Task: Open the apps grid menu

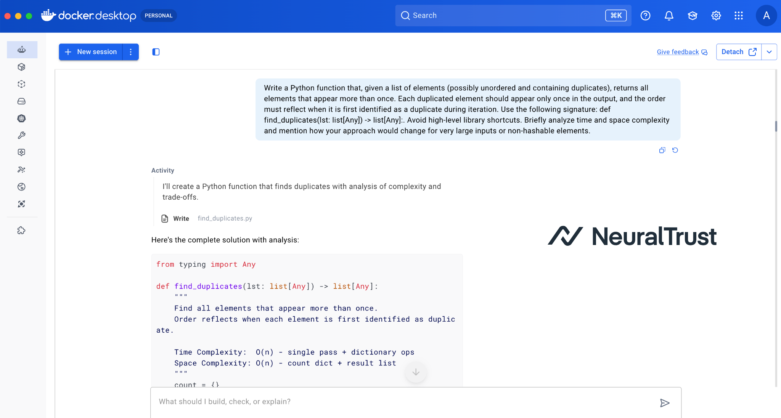Action: click(739, 16)
